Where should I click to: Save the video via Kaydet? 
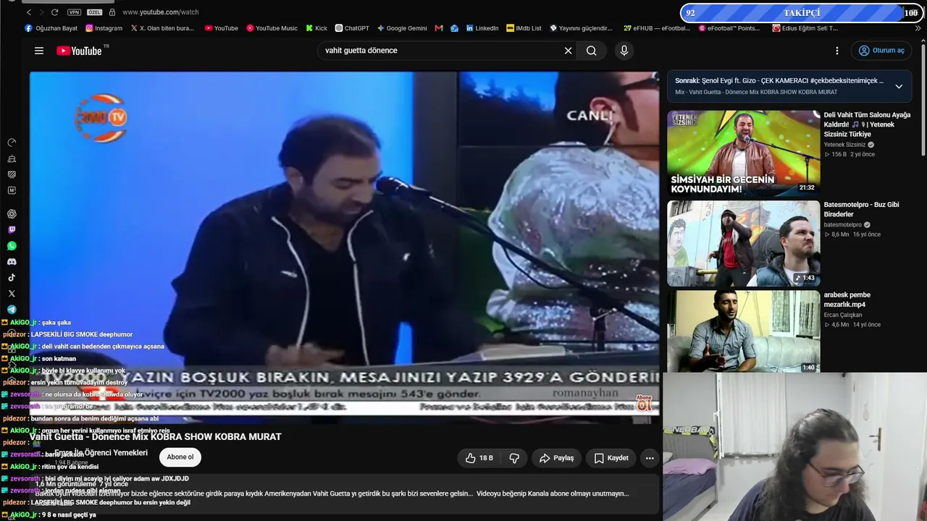pos(611,458)
